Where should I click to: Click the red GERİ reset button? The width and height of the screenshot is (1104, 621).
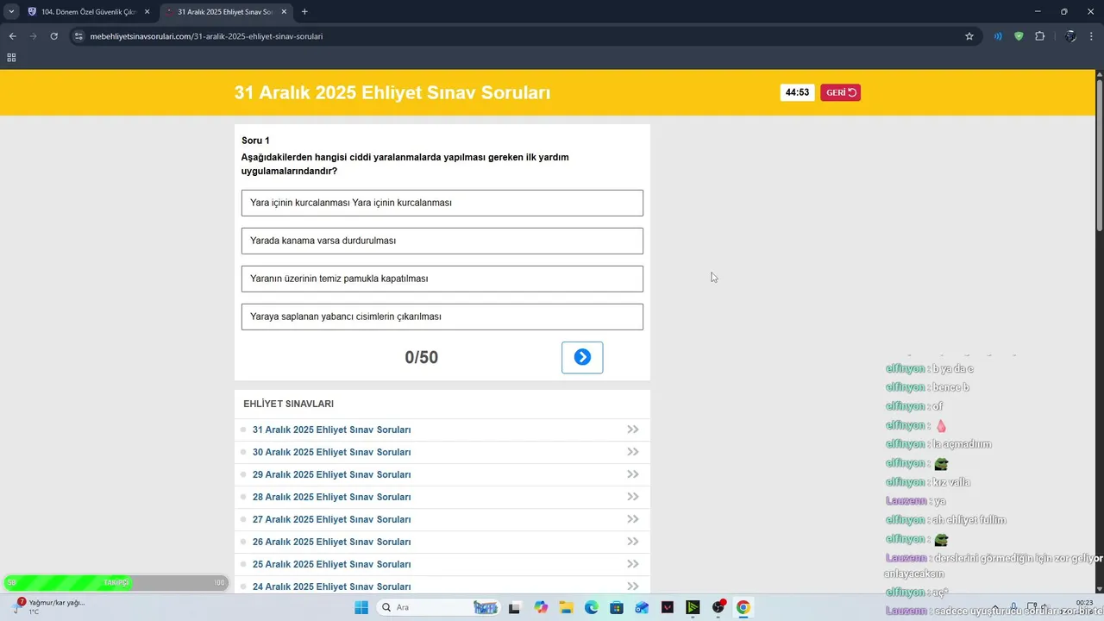(840, 92)
